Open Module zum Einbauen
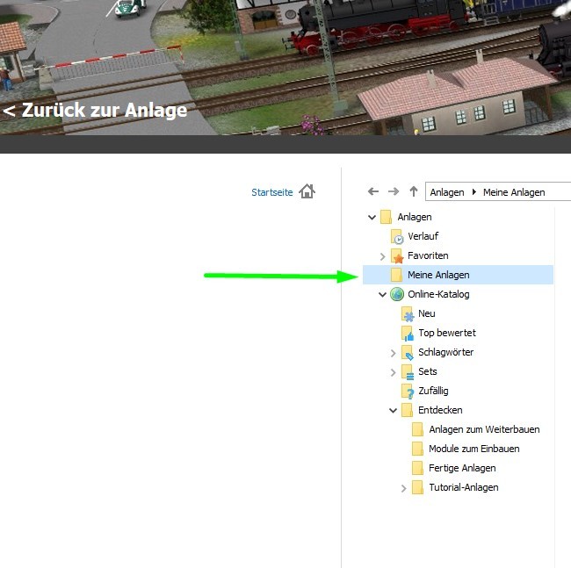 pos(474,449)
